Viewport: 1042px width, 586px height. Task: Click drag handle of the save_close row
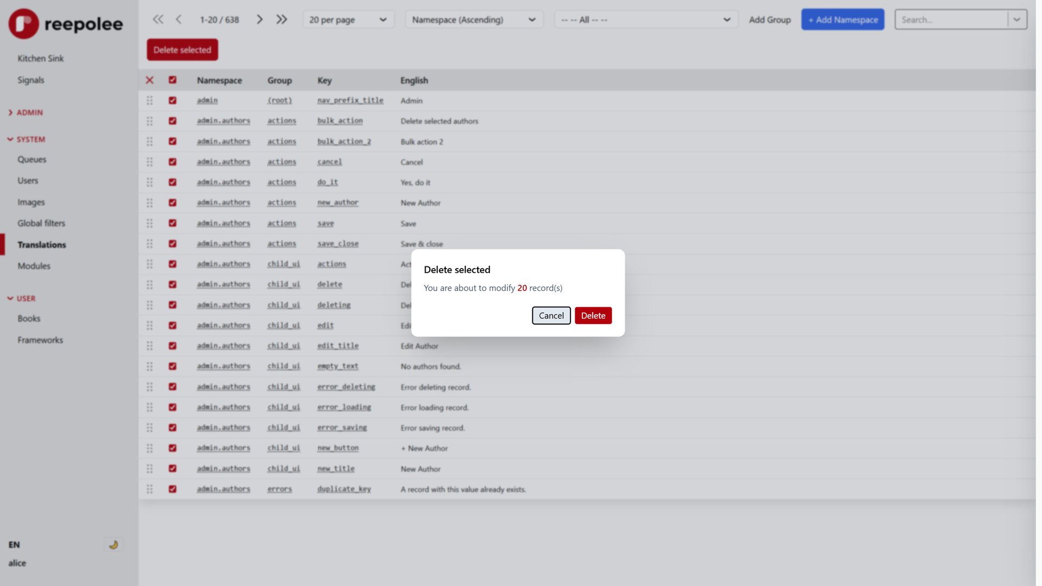click(150, 244)
